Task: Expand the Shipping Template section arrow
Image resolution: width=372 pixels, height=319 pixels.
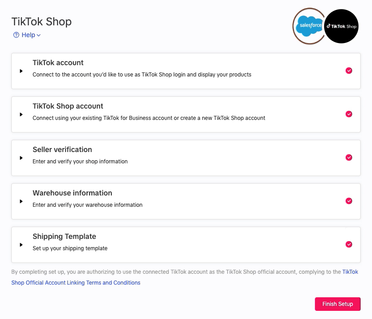Action: 21,245
